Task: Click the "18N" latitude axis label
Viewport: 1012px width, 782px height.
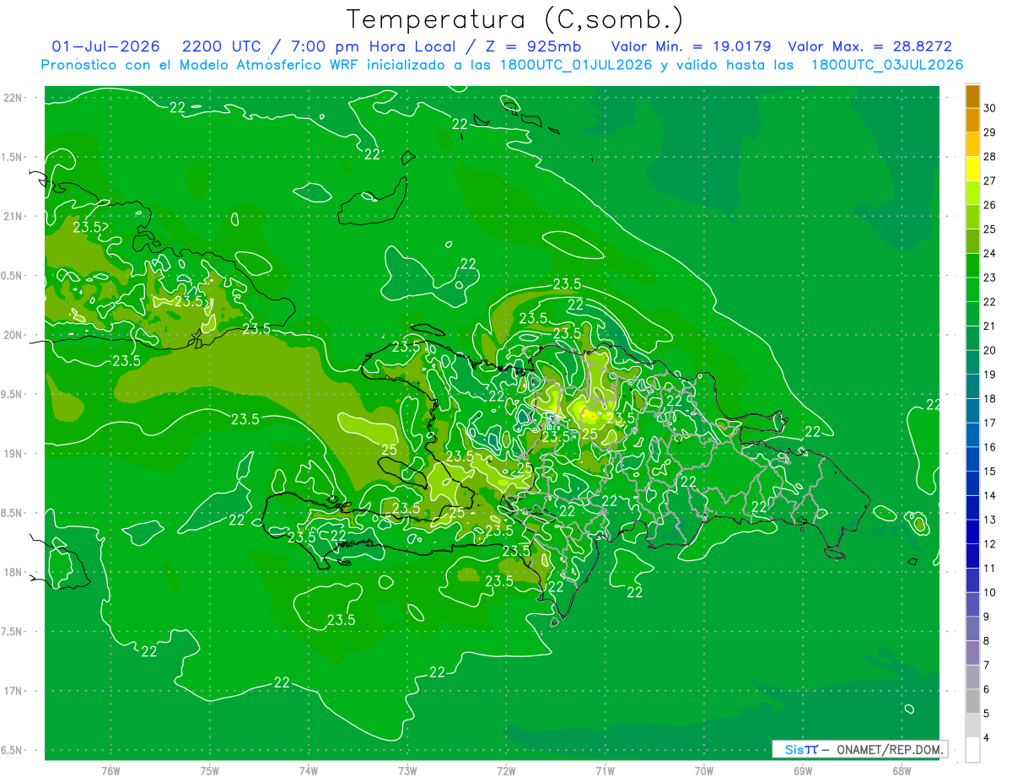Action: click(14, 572)
